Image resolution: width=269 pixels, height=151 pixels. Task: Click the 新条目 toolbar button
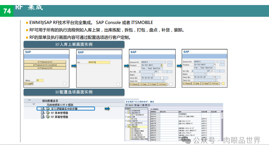click(x=131, y=105)
